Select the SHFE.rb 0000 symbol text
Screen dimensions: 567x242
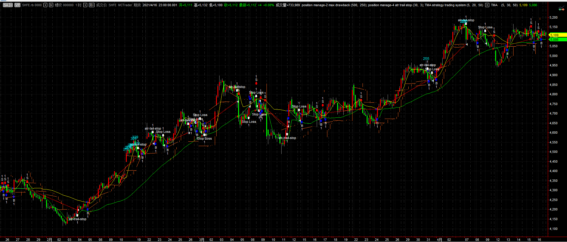pos(32,5)
